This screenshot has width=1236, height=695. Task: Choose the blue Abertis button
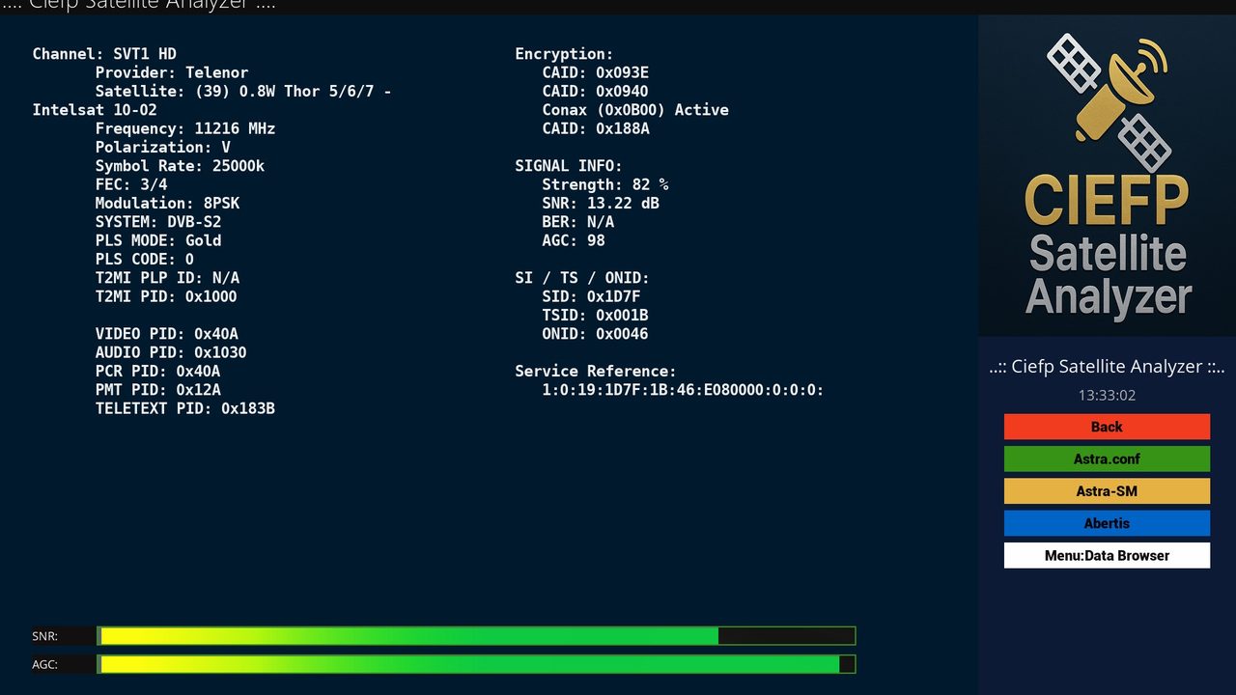pyautogui.click(x=1107, y=523)
